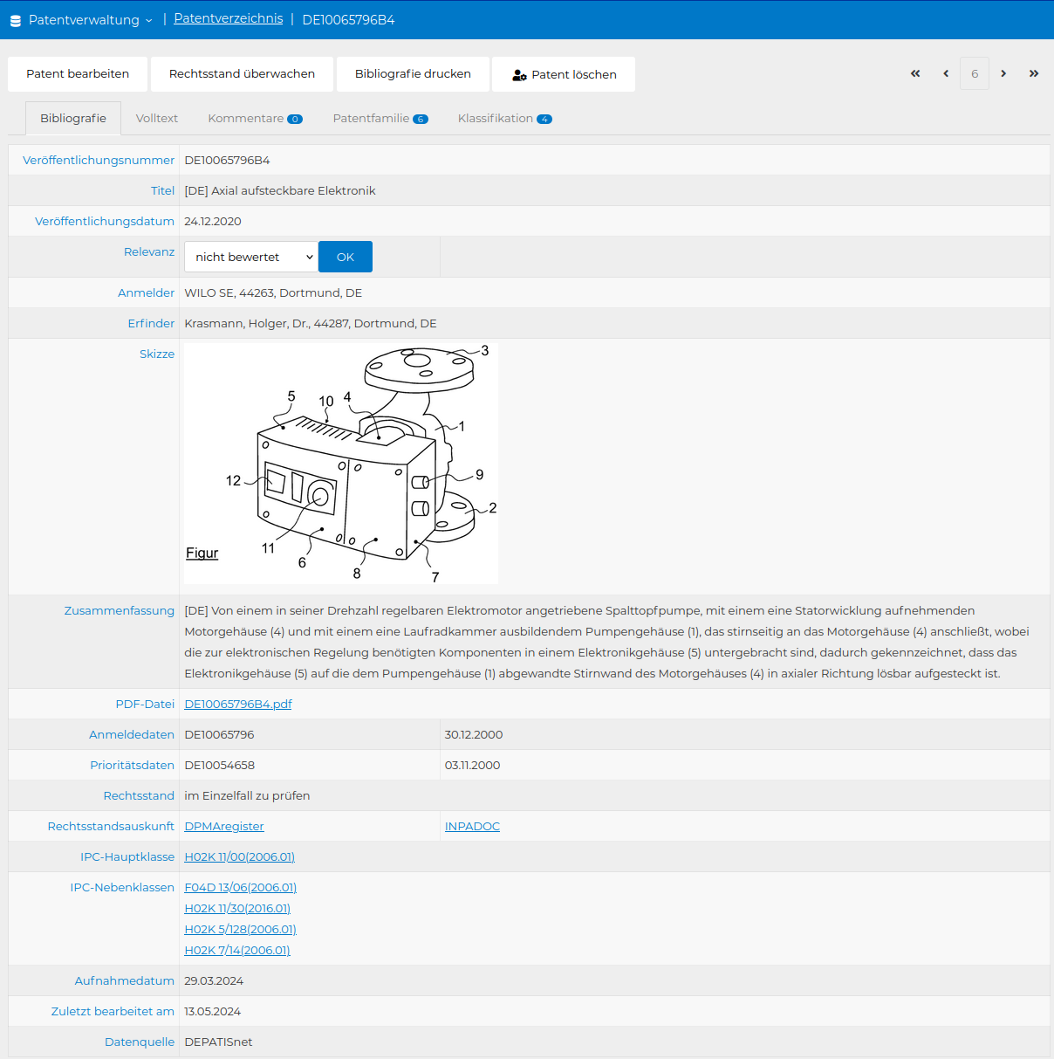This screenshot has width=1054, height=1059.
Task: Go to previous patent with left chevron
Action: click(x=946, y=73)
